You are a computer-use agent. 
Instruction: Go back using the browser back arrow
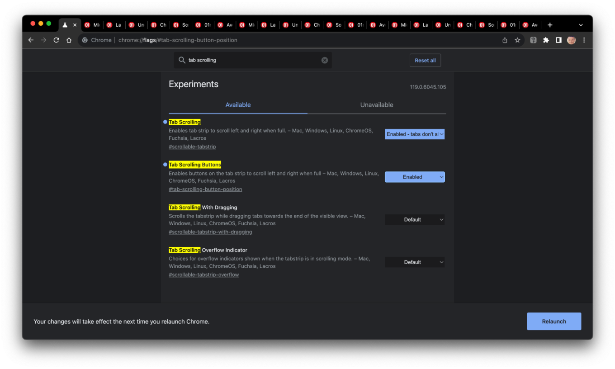tap(31, 40)
